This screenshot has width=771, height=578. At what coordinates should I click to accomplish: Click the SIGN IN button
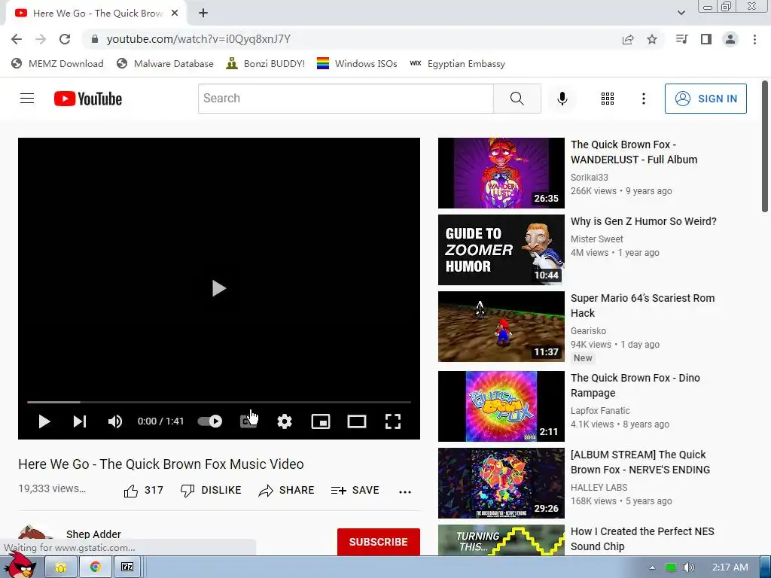[705, 99]
